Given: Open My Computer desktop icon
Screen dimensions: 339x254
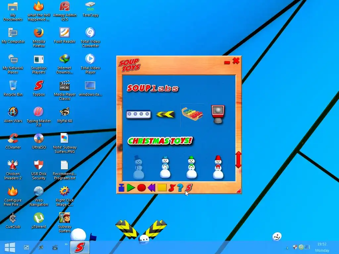Looking at the screenshot, I should (13, 35).
